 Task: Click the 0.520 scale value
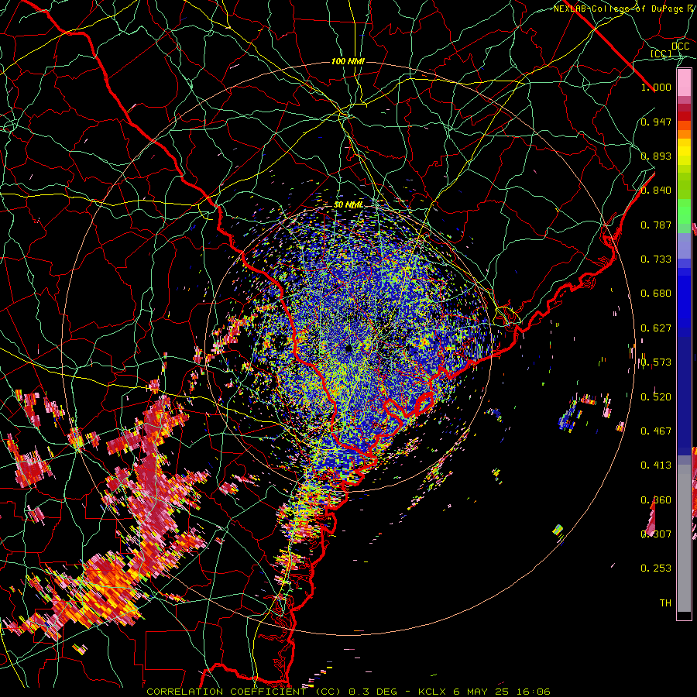pyautogui.click(x=656, y=397)
